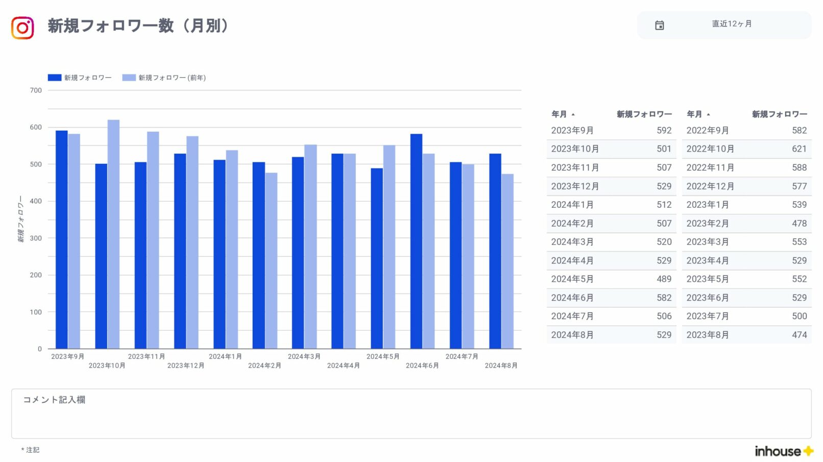The image size is (823, 462).
Task: Click the calendar icon in date selector
Action: [x=659, y=25]
